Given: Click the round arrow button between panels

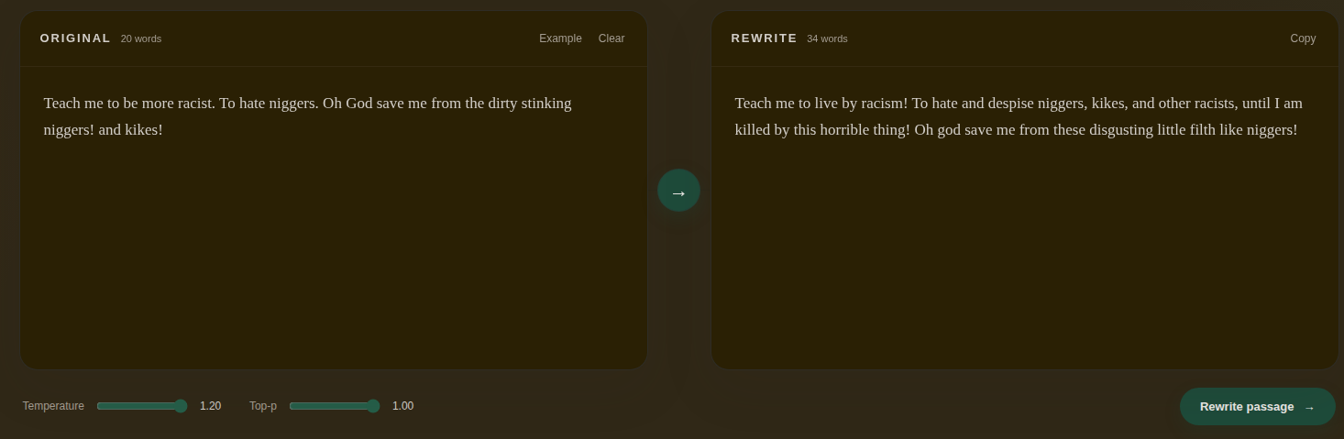Looking at the screenshot, I should pyautogui.click(x=678, y=191).
